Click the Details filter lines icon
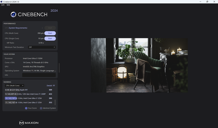The image size is (218, 128). click(x=54, y=86)
